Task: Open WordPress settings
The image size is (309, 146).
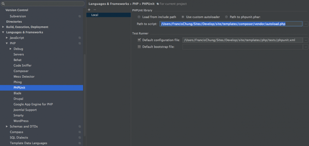Action: click(x=21, y=121)
